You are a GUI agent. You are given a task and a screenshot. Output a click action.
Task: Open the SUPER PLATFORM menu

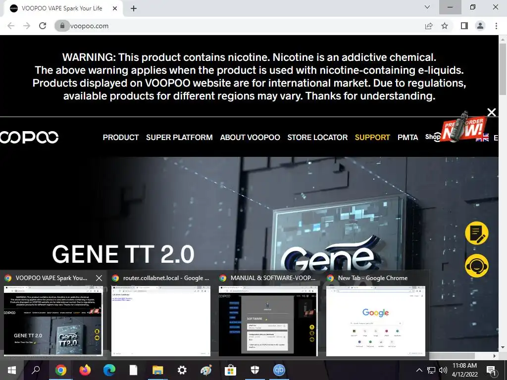pos(179,138)
